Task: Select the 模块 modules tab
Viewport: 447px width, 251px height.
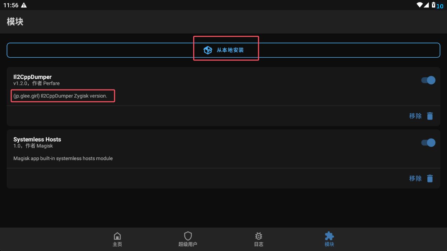Action: (x=329, y=239)
